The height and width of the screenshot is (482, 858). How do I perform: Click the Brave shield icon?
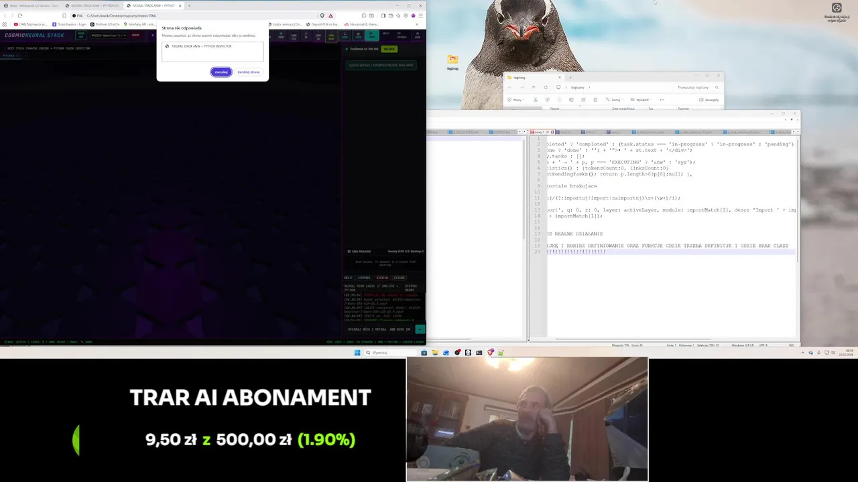322,15
